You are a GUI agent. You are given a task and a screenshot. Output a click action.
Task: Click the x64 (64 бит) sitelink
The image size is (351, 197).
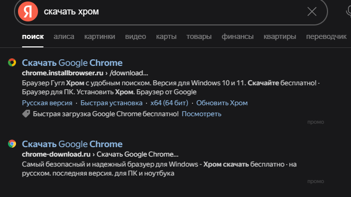click(x=169, y=103)
